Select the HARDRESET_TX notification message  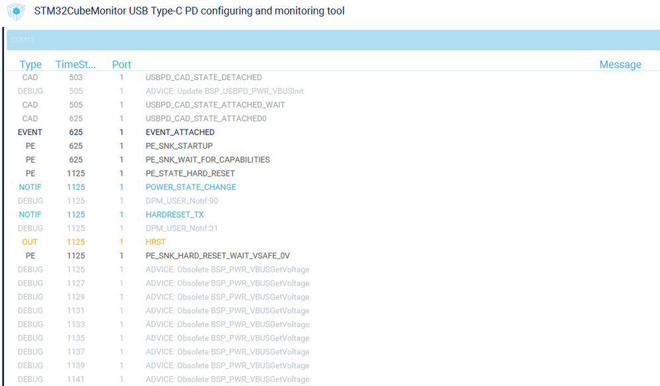coord(174,215)
